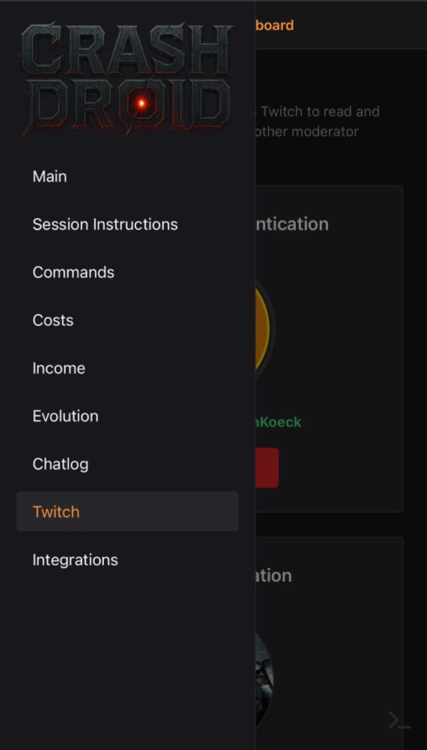Click the Authentication card heading

click(x=292, y=223)
